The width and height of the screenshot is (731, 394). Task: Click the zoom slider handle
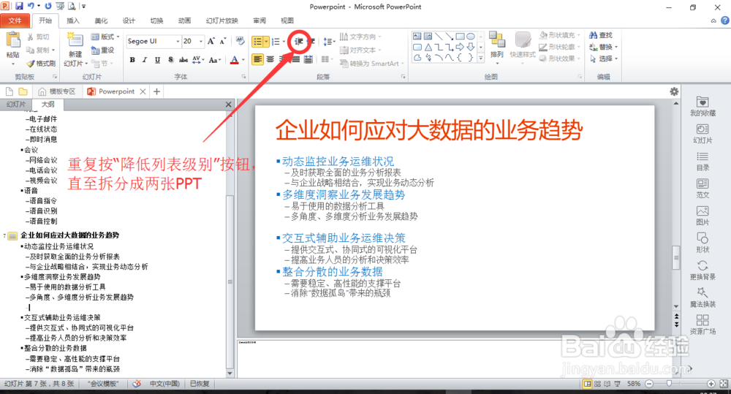pyautogui.click(x=669, y=384)
